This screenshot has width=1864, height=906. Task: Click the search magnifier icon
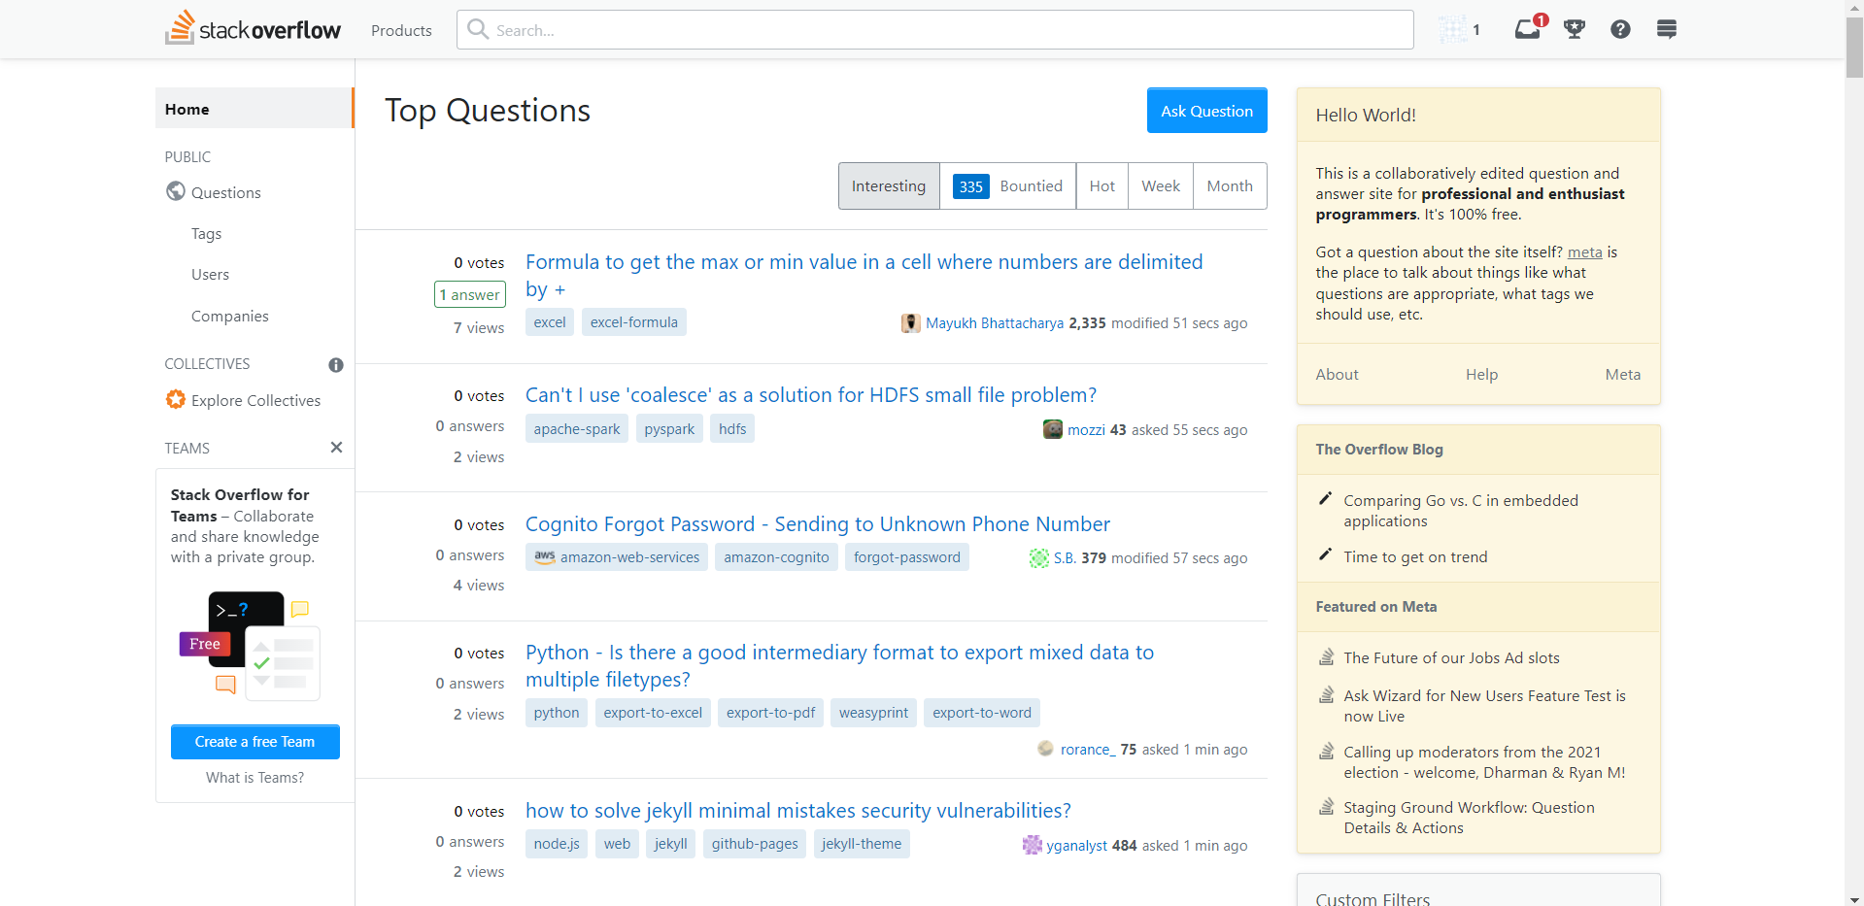pyautogui.click(x=478, y=29)
